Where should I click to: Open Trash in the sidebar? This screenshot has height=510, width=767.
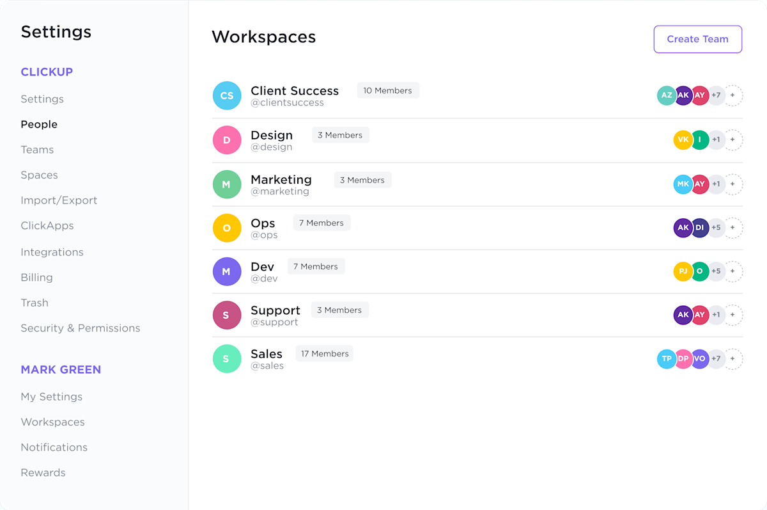tap(35, 303)
